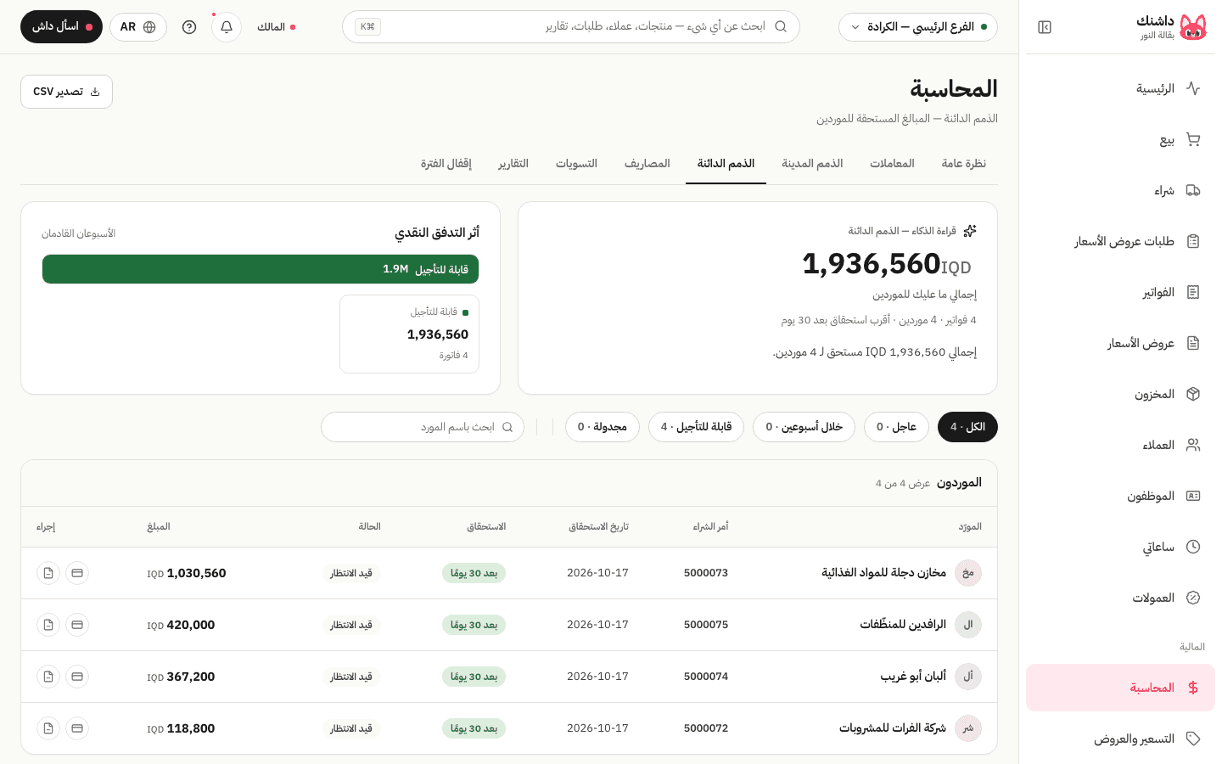Focus the global search field in the top bar
This screenshot has width=1222, height=764.
(571, 27)
